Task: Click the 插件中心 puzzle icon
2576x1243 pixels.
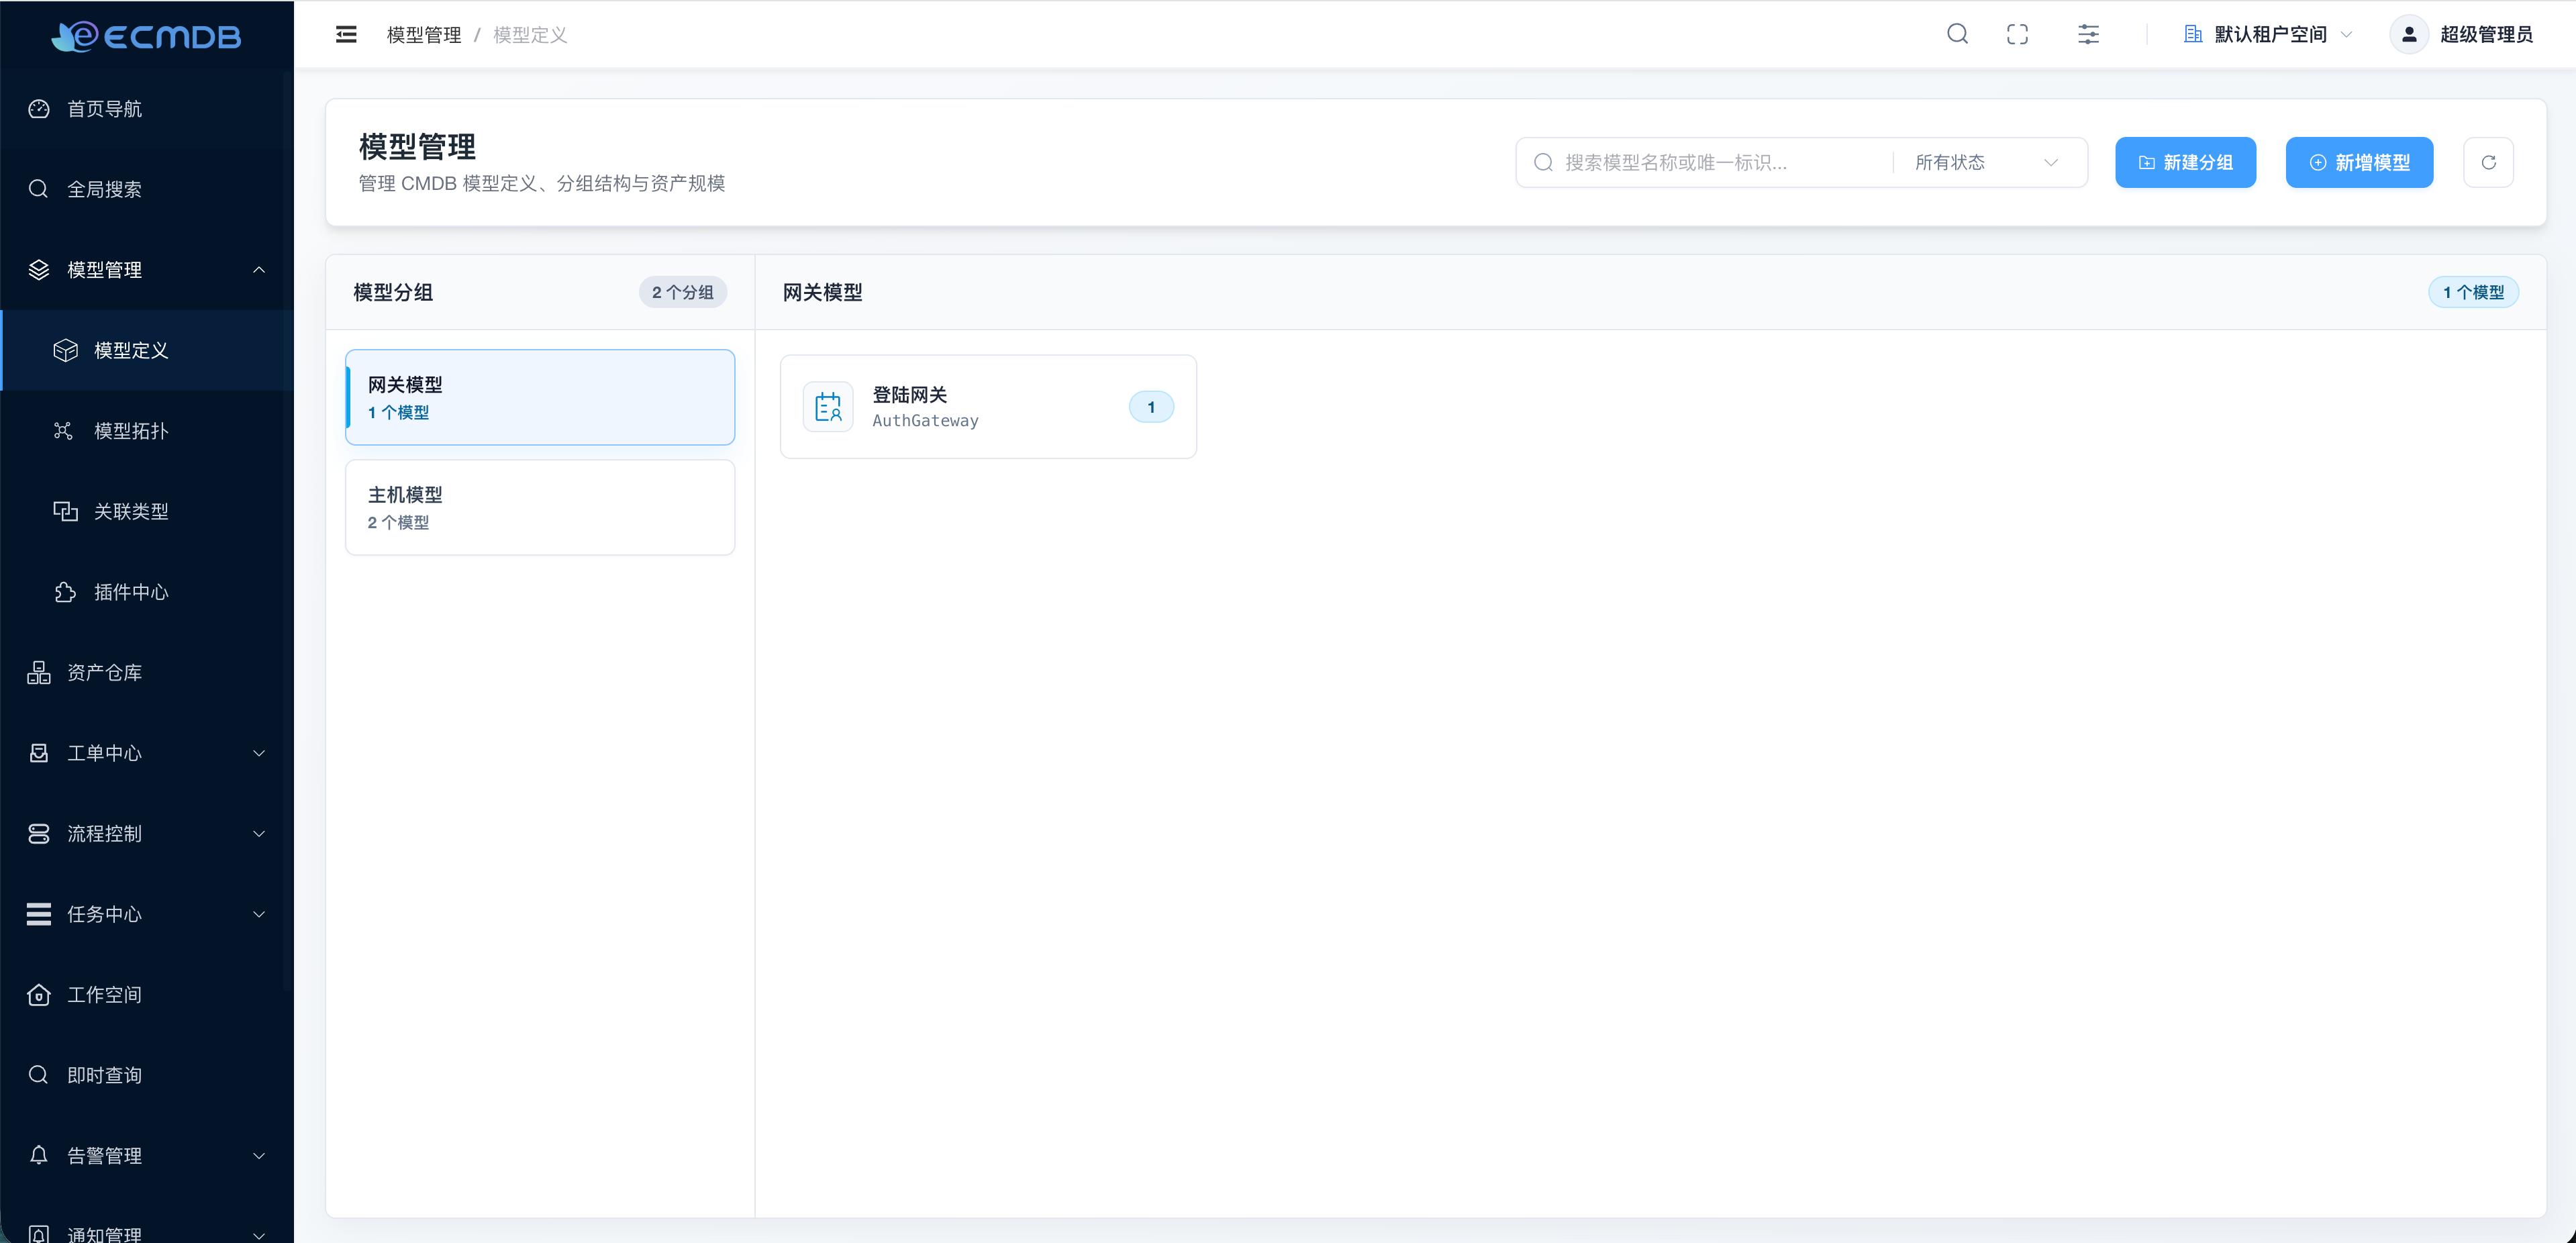Action: pyautogui.click(x=66, y=592)
